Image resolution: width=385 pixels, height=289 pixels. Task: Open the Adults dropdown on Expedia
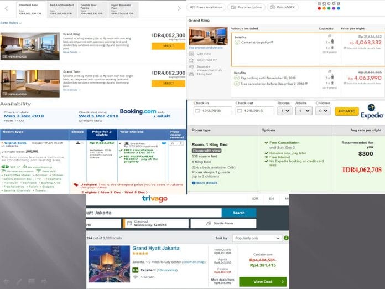tap(304, 111)
